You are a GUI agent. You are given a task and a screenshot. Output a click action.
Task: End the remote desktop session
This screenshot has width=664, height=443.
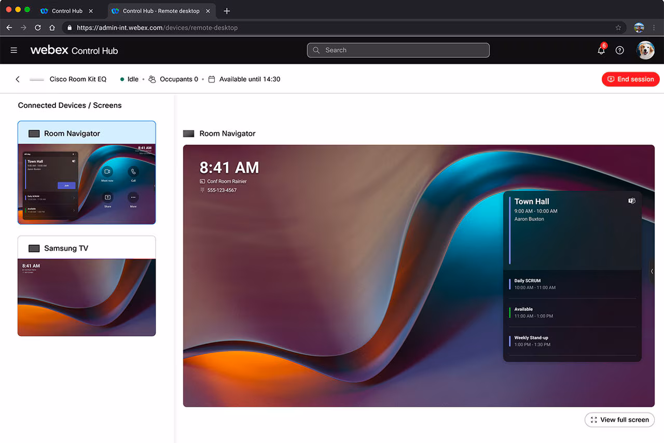631,79
